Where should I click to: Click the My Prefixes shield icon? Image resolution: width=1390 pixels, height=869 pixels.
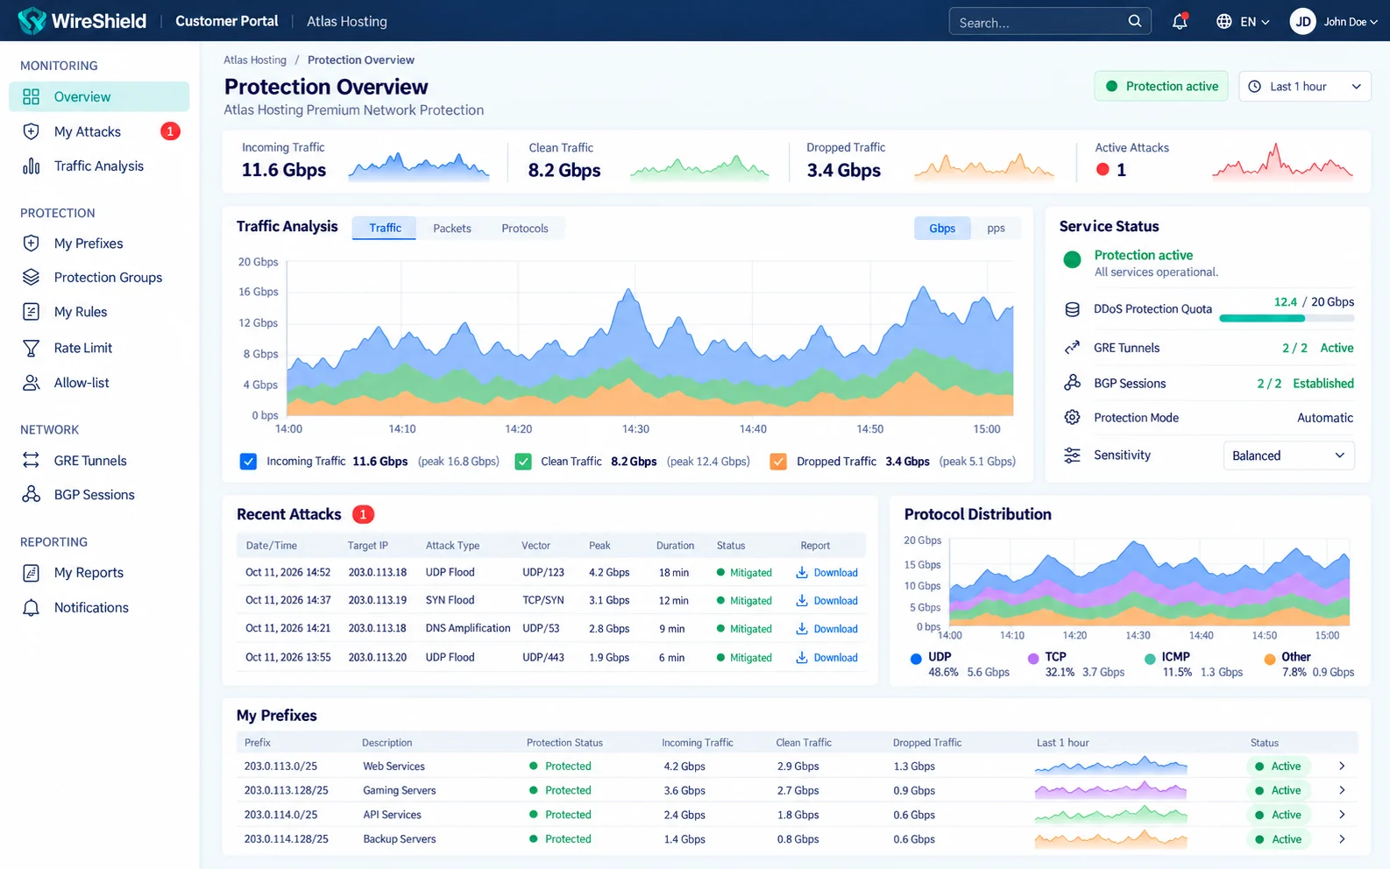(31, 244)
